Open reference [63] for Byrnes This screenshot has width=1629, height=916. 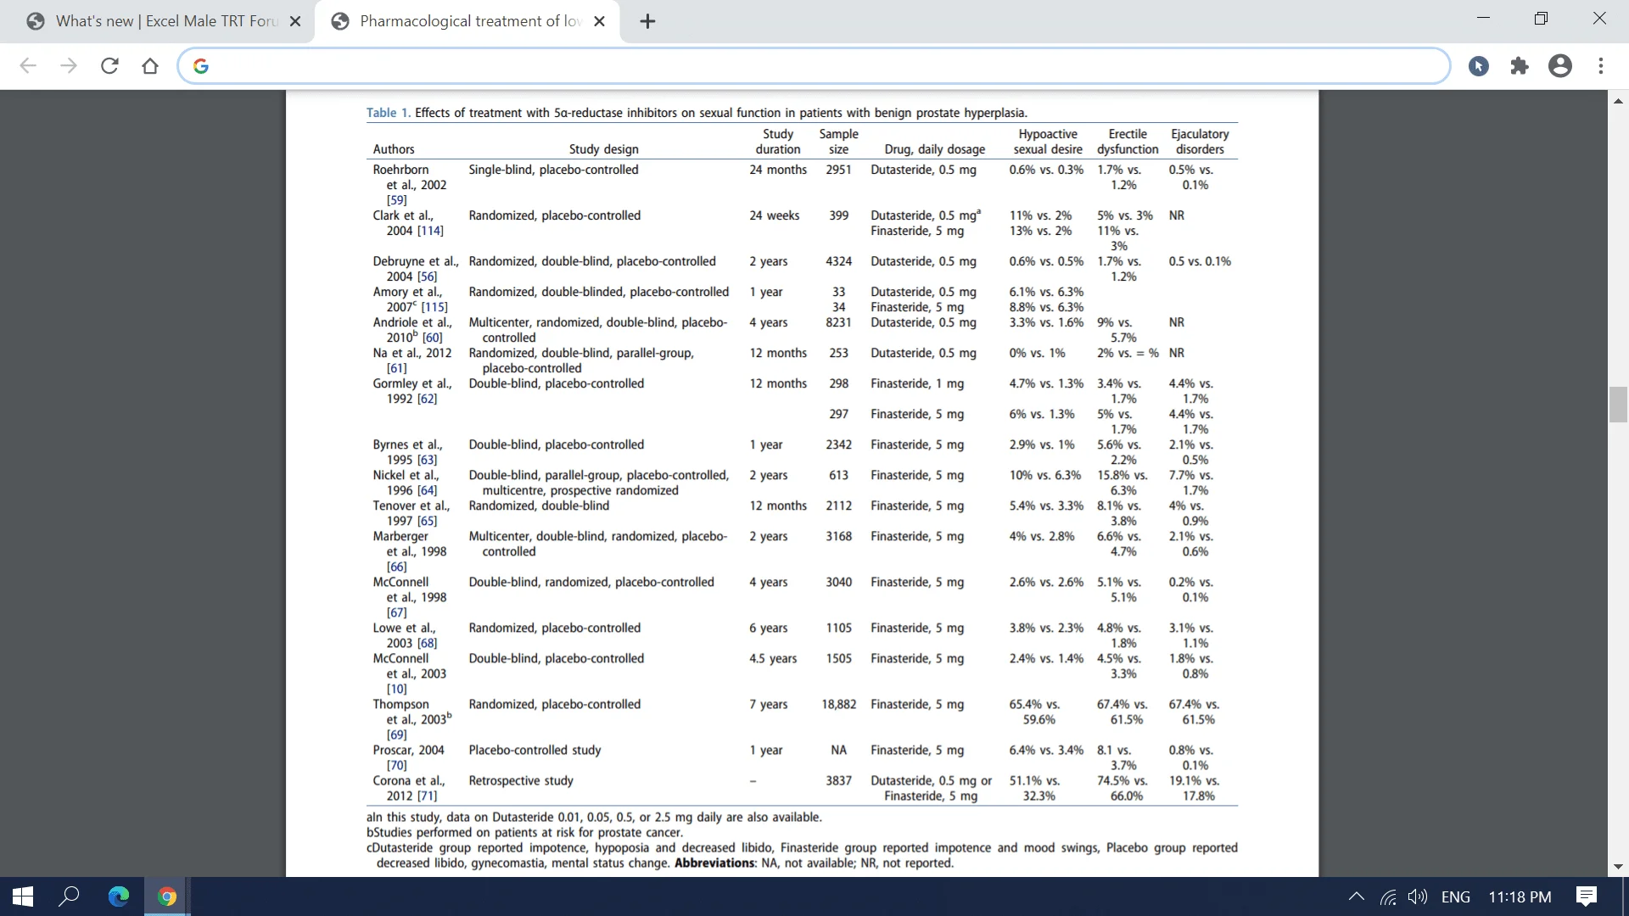tap(427, 460)
